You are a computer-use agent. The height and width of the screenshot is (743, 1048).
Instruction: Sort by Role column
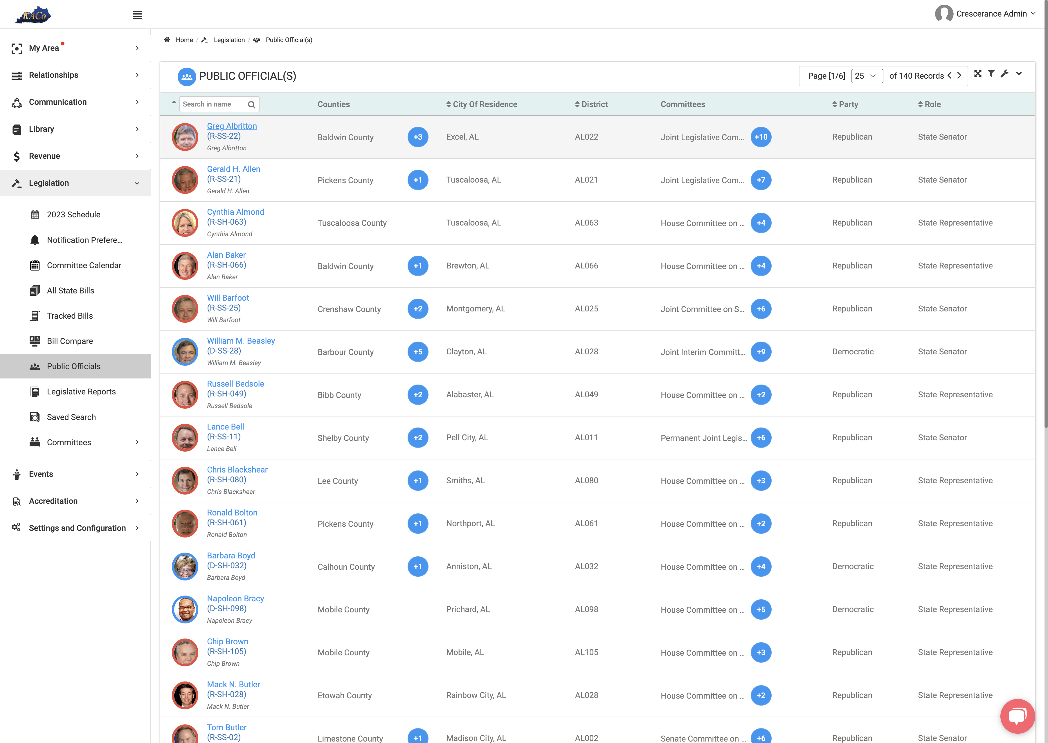(929, 104)
